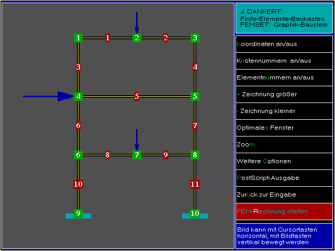This screenshot has width=335, height=251.
Task: Click green node 7 under load arrow
Action: pos(137,155)
